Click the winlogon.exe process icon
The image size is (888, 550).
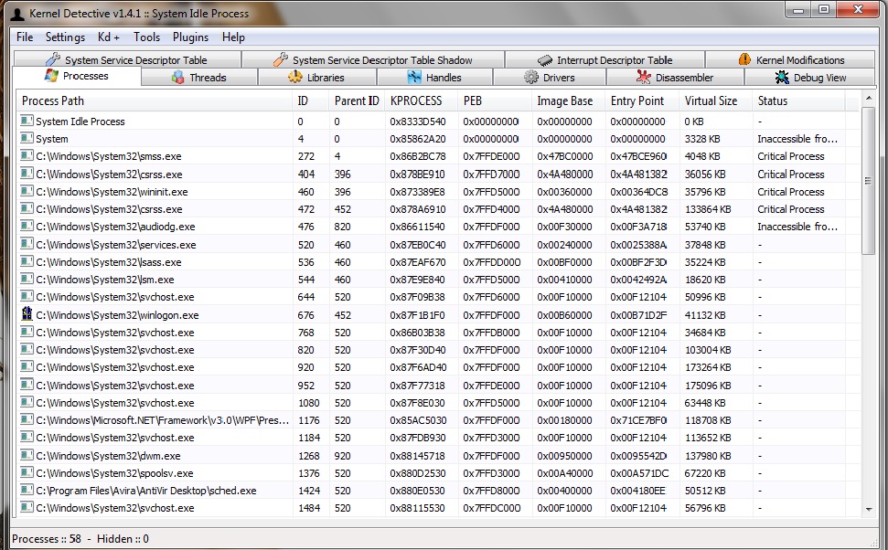[x=27, y=315]
